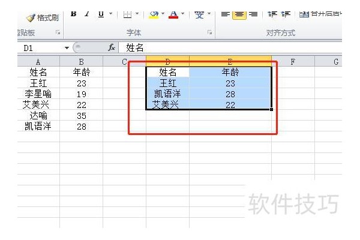Select cell 22 in column B
Screen dimensions: 360x240
pyautogui.click(x=81, y=104)
